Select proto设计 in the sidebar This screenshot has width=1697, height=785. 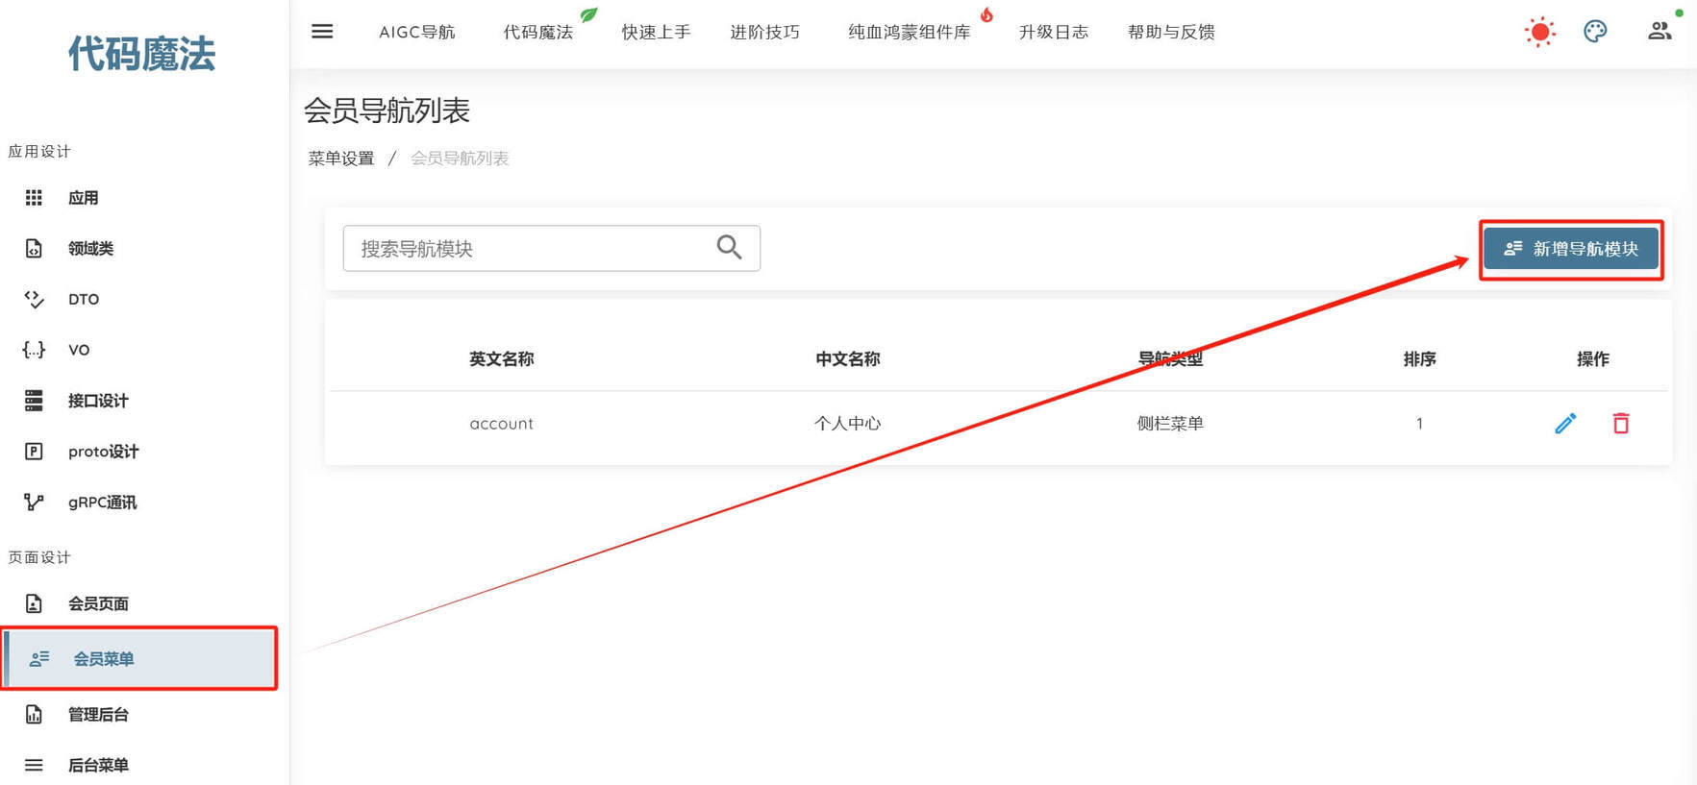104,452
